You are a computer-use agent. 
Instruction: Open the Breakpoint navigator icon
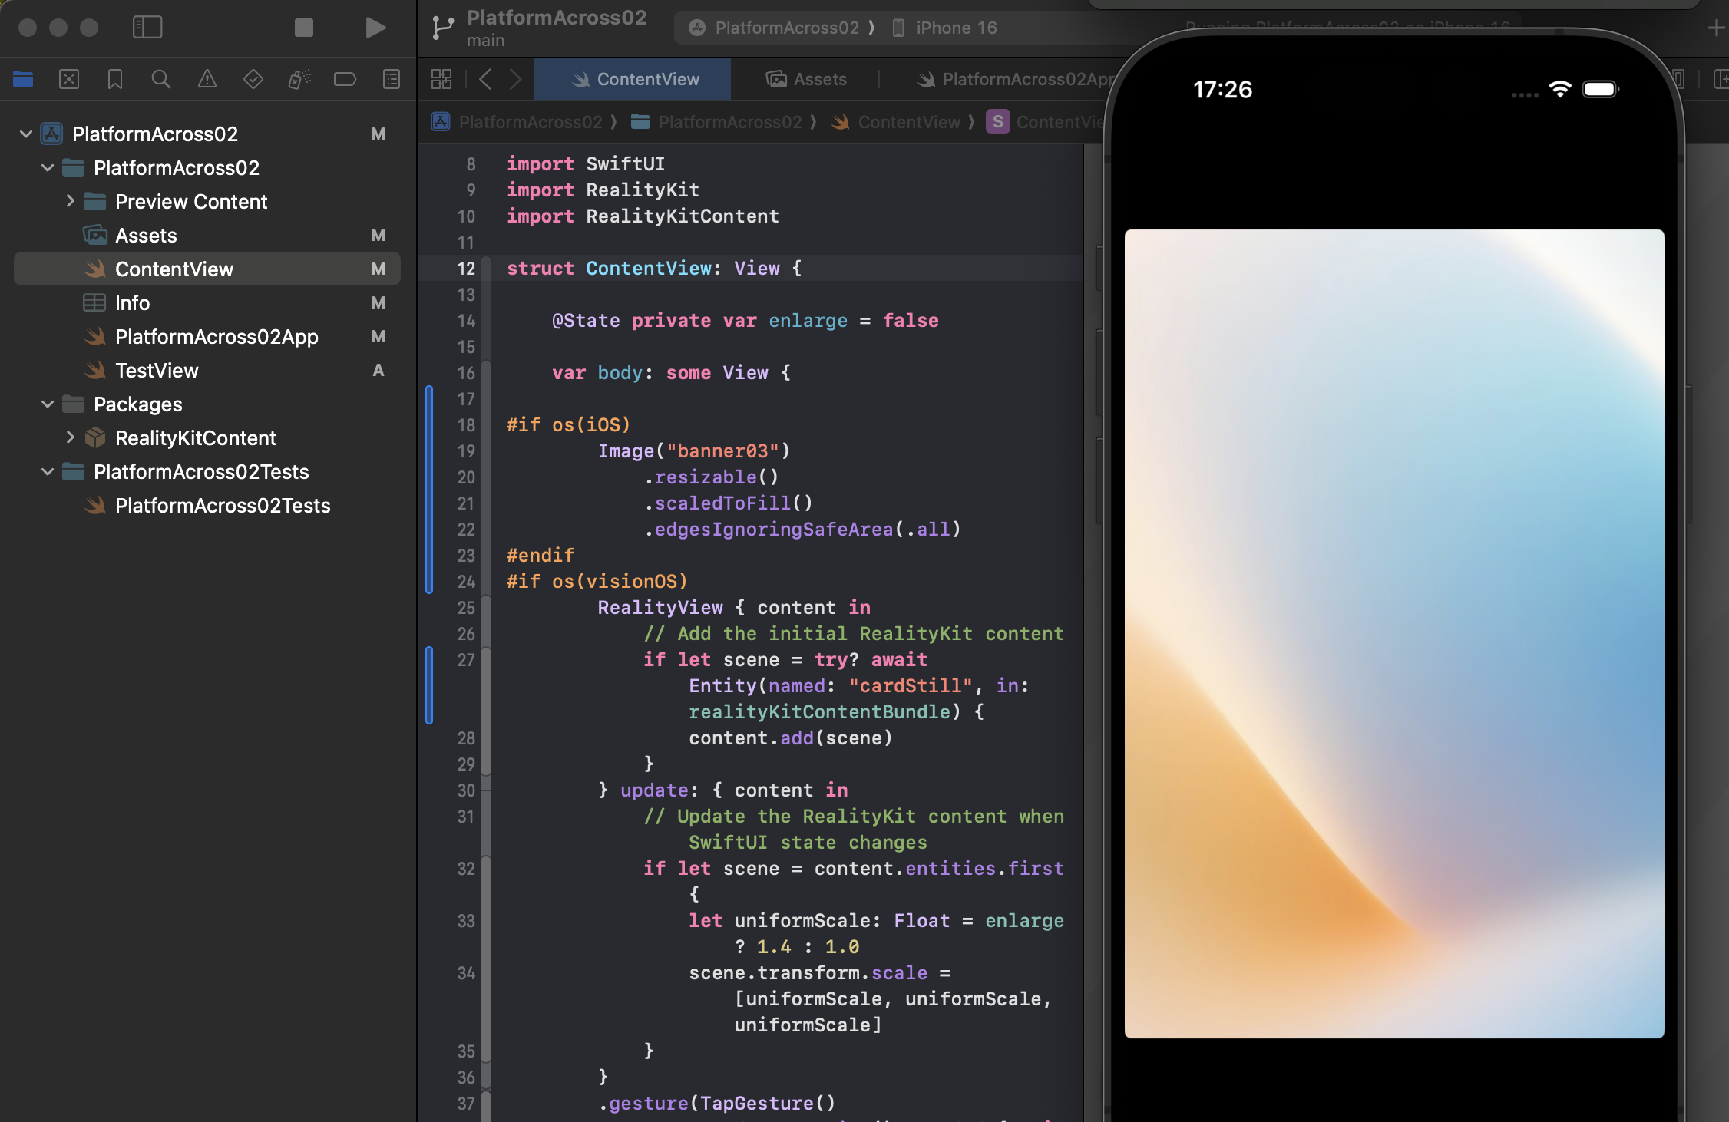345,79
